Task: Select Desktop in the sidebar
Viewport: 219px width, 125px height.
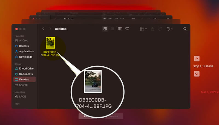Action: 25,79
